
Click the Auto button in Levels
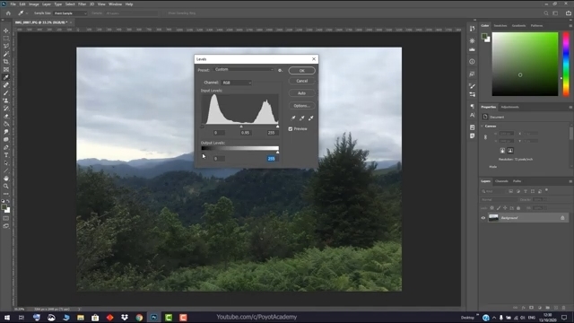(x=301, y=93)
